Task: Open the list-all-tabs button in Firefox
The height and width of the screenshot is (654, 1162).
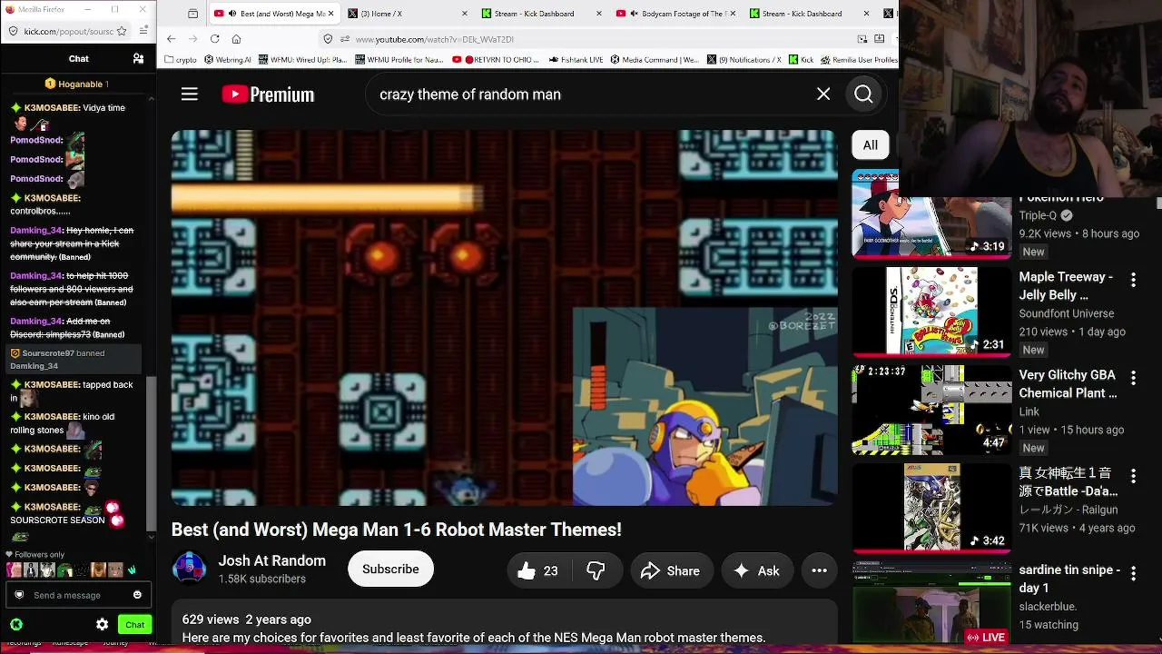Action: 192,14
